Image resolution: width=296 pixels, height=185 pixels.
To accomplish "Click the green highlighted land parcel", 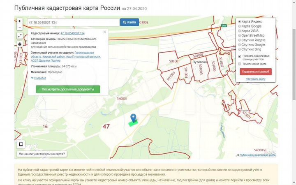I will pos(133,124).
